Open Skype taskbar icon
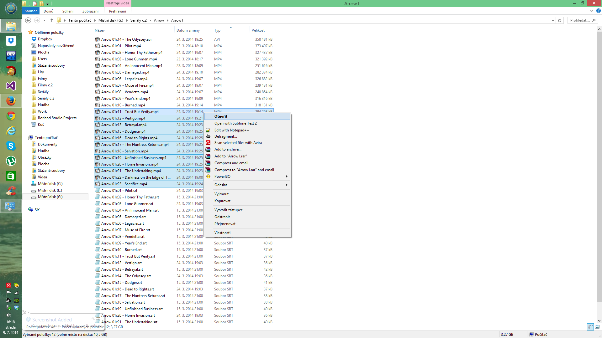 [11, 146]
